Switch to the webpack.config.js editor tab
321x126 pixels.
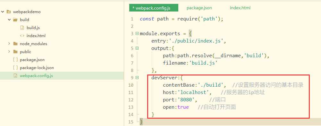(x=154, y=8)
